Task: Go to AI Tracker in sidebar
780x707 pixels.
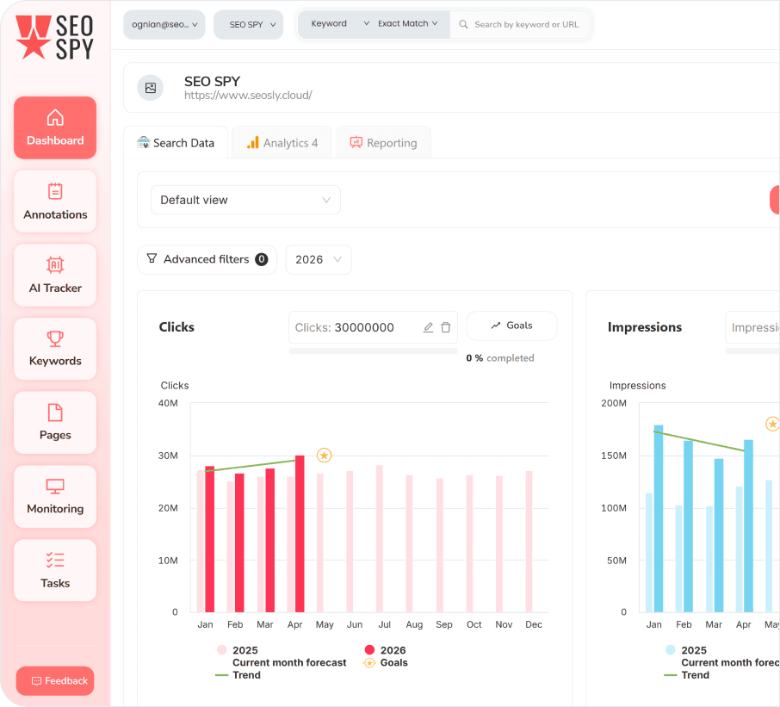Action: tap(55, 276)
